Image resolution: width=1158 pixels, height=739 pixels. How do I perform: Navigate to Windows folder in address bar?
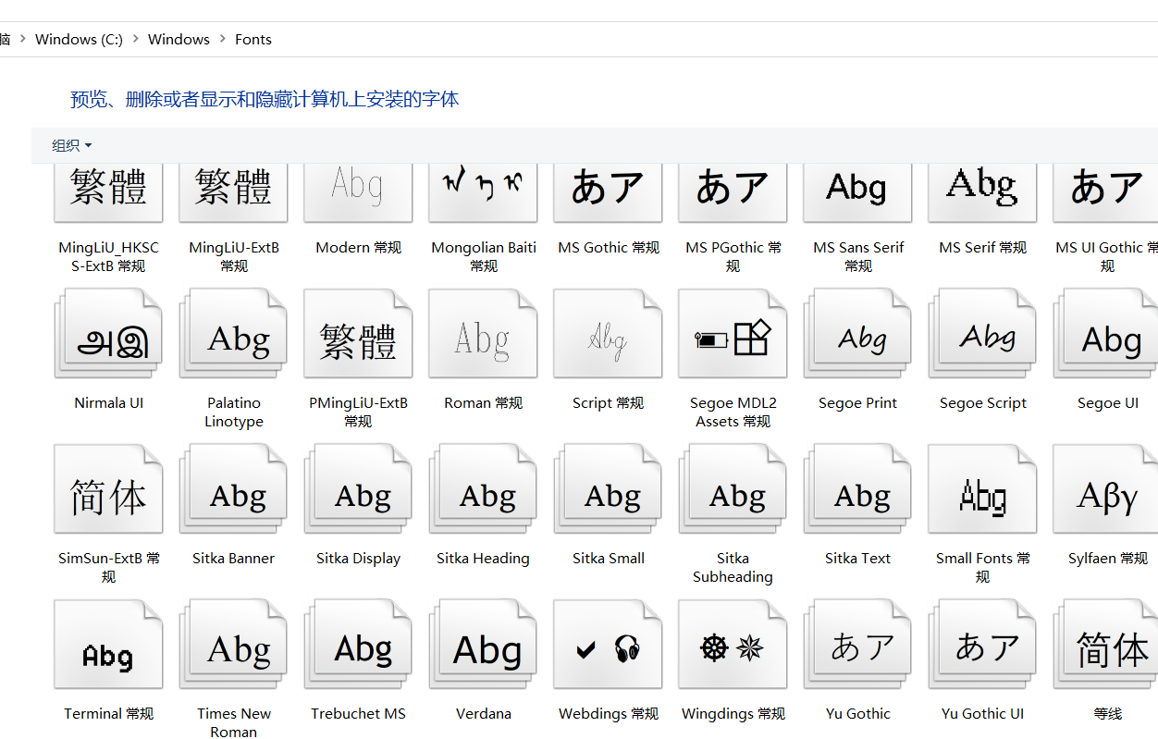[x=179, y=39]
